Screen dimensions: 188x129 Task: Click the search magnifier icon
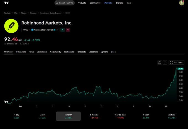point(57,3)
